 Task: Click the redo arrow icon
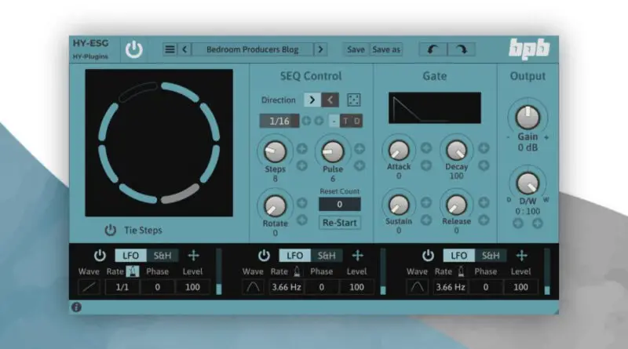pyautogui.click(x=462, y=49)
